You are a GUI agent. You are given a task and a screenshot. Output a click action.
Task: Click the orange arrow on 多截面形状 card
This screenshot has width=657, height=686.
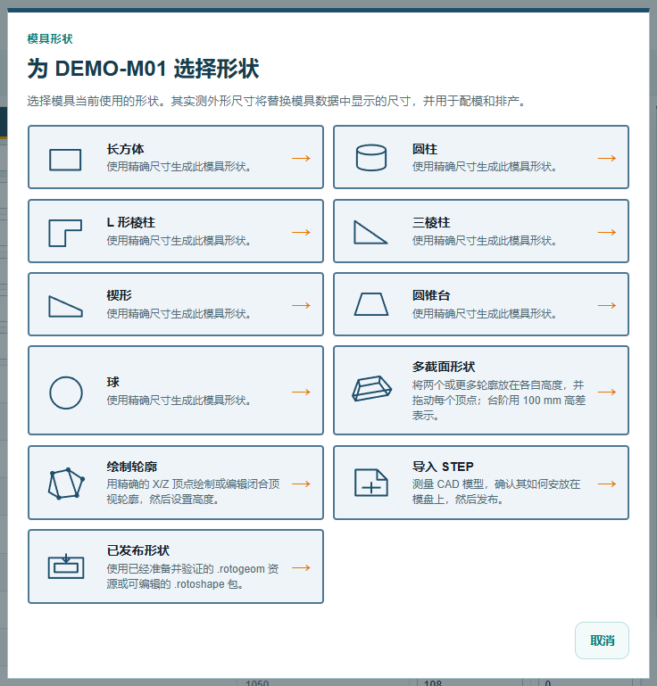point(607,392)
